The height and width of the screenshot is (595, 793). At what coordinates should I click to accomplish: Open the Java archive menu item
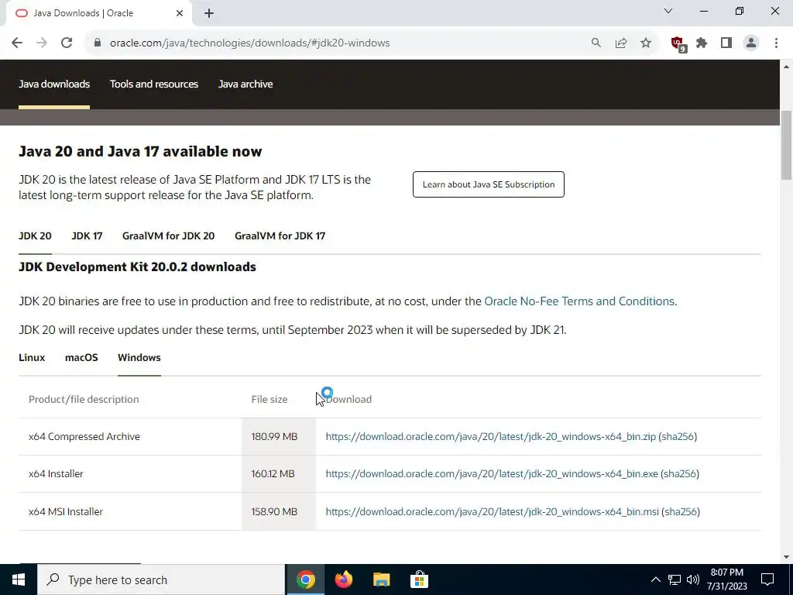click(x=245, y=84)
